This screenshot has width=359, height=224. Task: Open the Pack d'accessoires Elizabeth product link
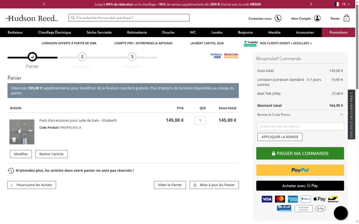click(x=78, y=120)
